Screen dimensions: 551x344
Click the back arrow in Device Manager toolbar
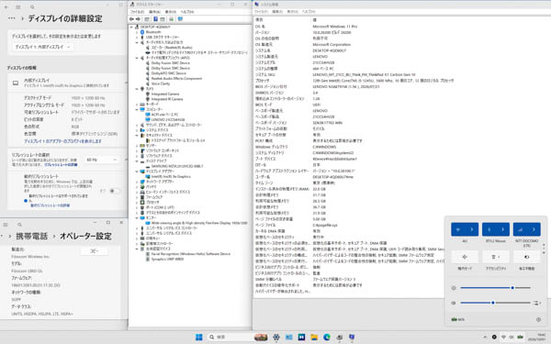tap(131, 19)
